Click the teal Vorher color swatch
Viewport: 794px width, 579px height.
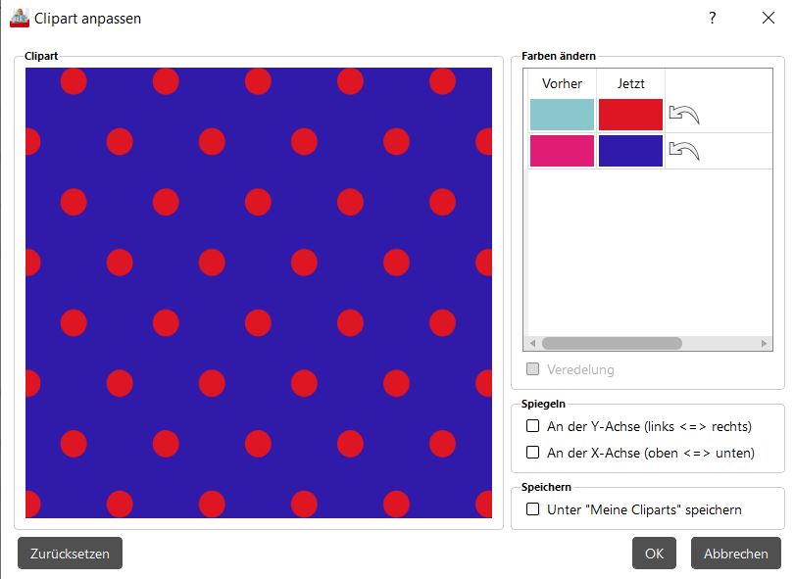(562, 115)
